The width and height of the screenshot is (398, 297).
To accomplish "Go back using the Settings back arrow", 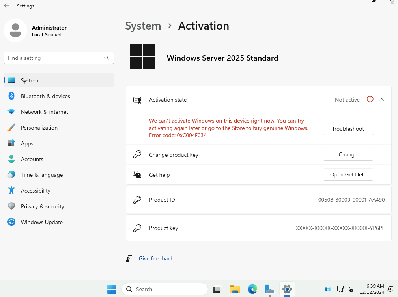I will tap(7, 6).
